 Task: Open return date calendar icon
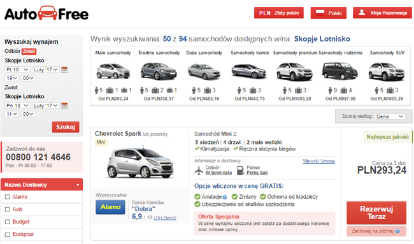64,106
